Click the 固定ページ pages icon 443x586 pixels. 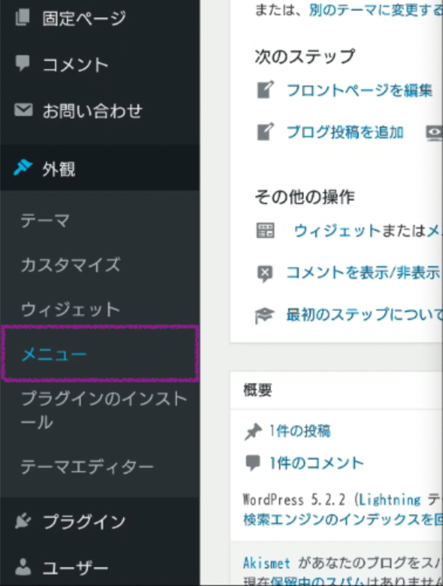(x=23, y=18)
